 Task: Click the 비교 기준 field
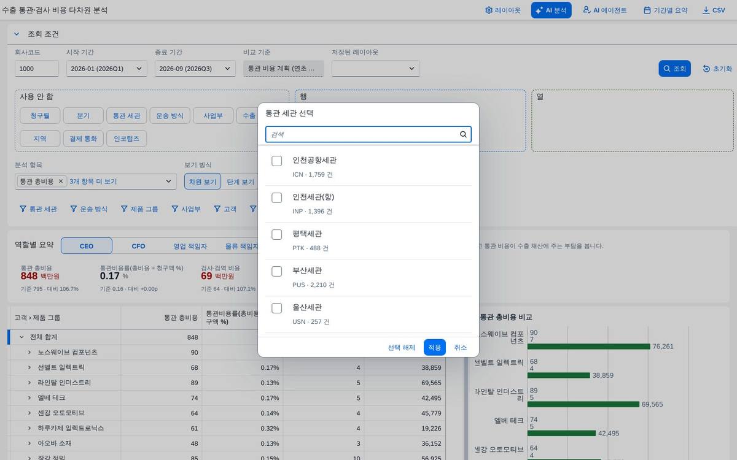pos(284,69)
